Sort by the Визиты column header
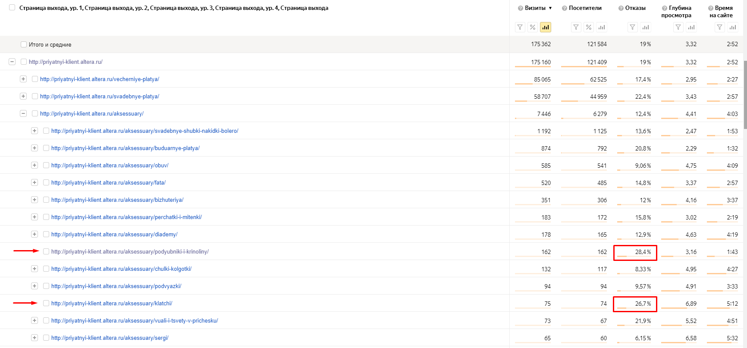The height and width of the screenshot is (348, 747). [x=535, y=8]
